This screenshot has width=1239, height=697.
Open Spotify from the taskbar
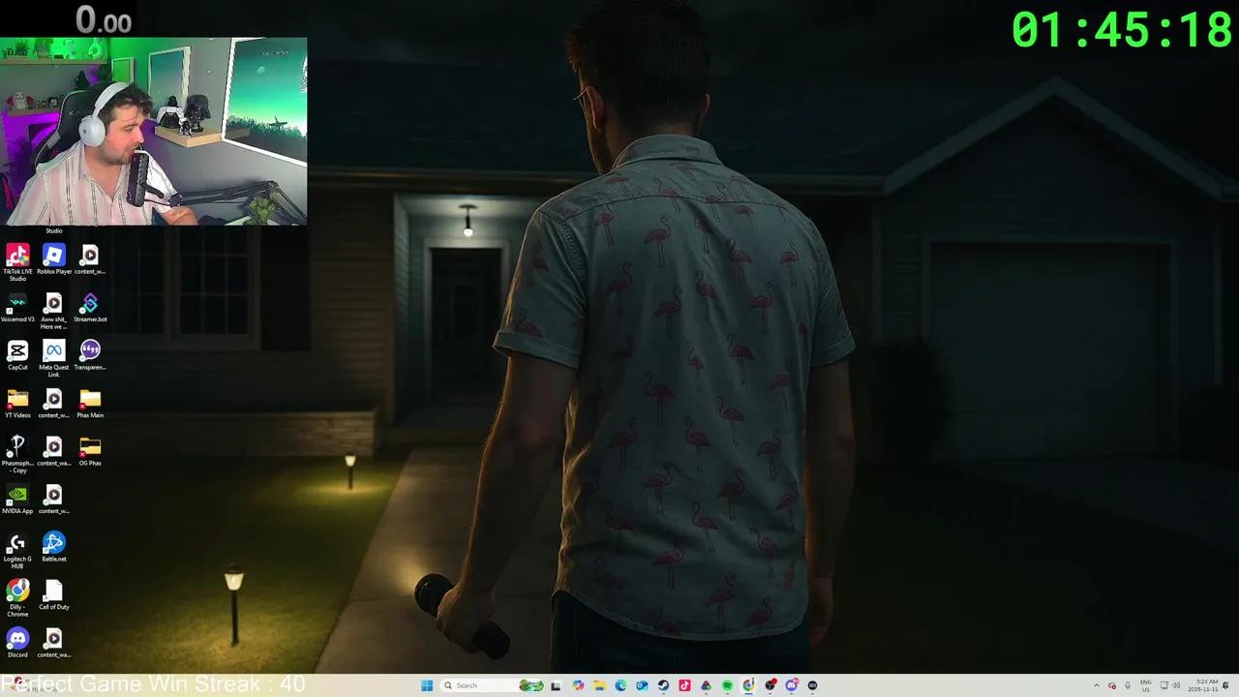[727, 685]
